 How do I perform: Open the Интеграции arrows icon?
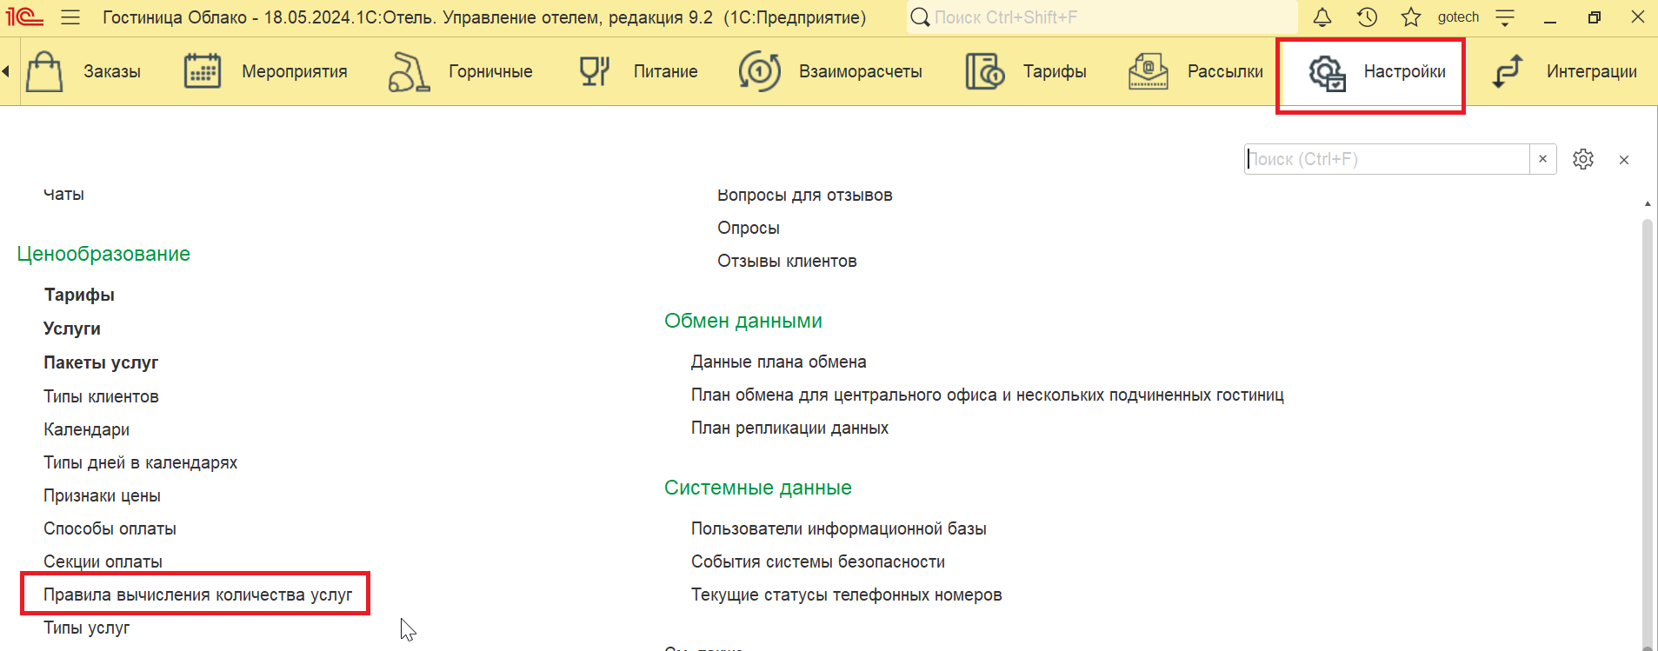coord(1508,71)
